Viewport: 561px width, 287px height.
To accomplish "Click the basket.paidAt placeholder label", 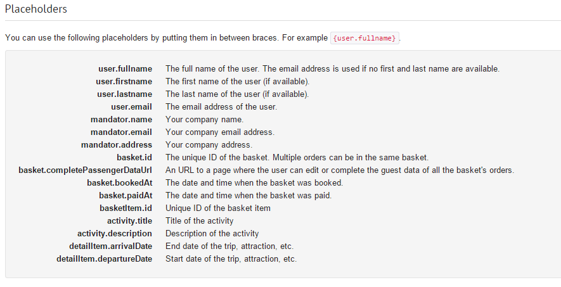I will tap(126, 196).
